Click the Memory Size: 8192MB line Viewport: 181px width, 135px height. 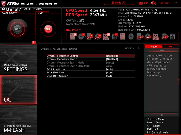[x=130, y=16]
